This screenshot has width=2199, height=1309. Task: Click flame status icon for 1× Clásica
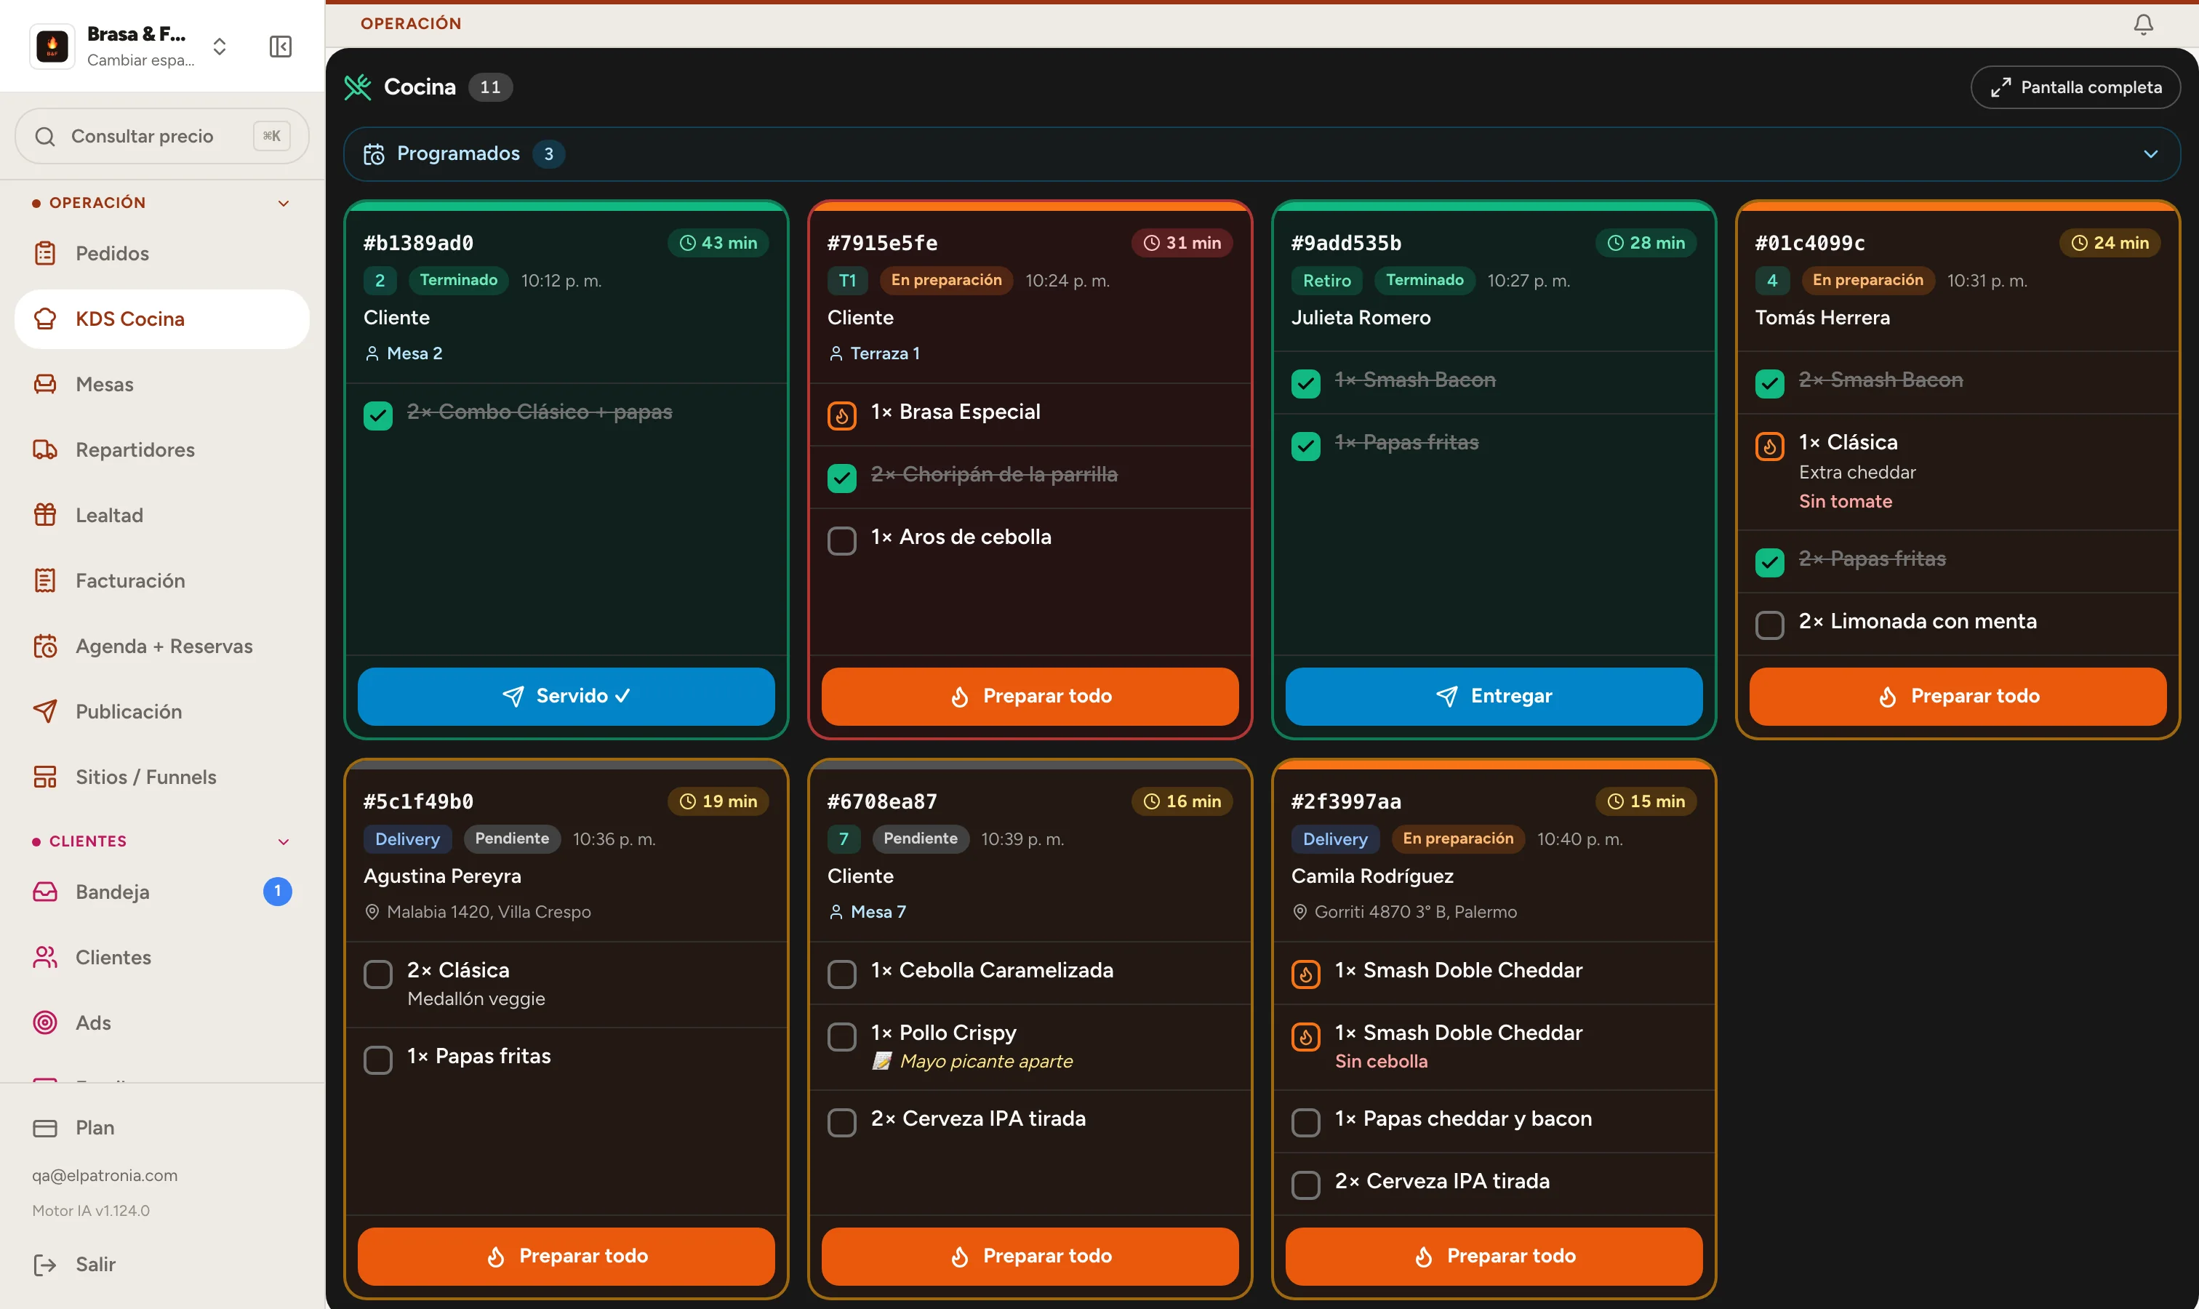tap(1769, 447)
